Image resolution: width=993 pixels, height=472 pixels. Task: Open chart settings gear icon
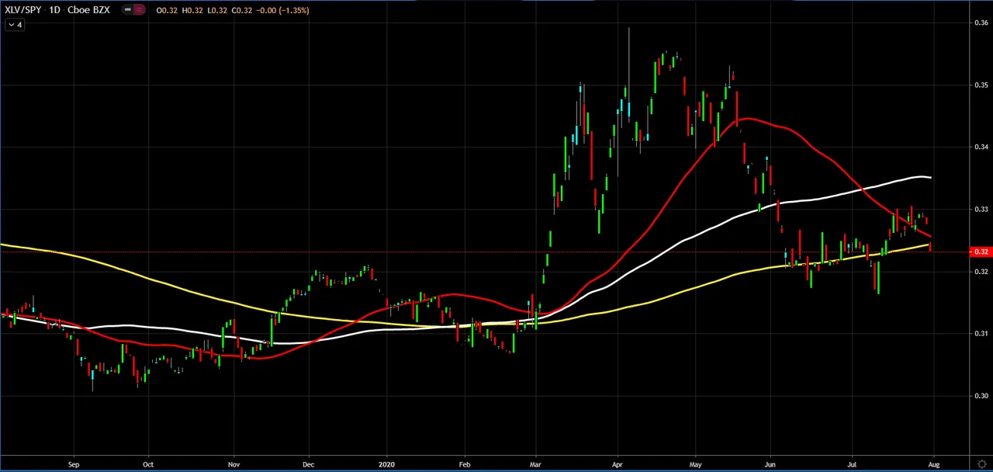[x=982, y=463]
